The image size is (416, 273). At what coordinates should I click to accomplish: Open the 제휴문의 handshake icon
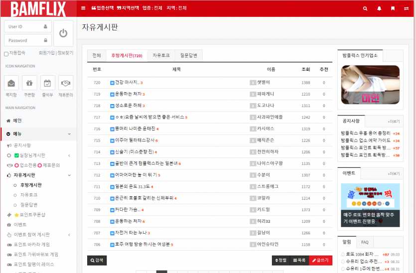point(66,83)
